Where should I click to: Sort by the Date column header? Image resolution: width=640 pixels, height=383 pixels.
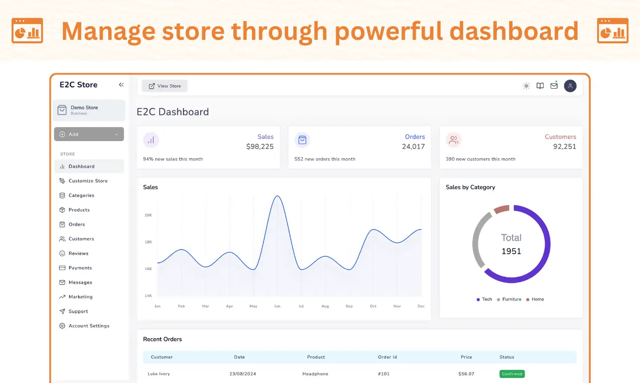point(239,357)
